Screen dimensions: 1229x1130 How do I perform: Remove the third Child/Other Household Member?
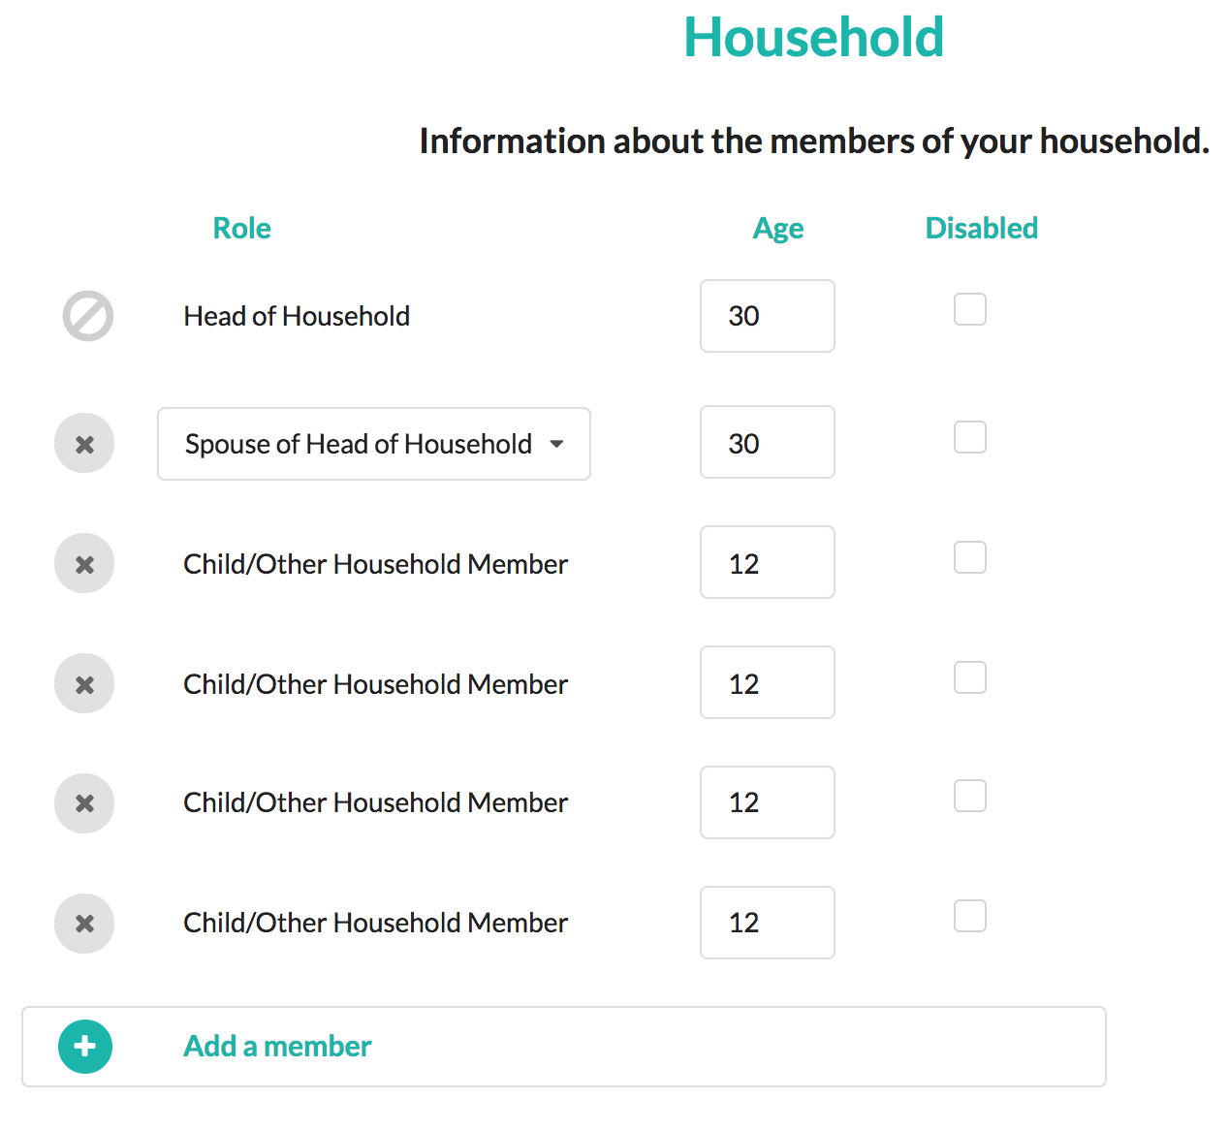[84, 802]
